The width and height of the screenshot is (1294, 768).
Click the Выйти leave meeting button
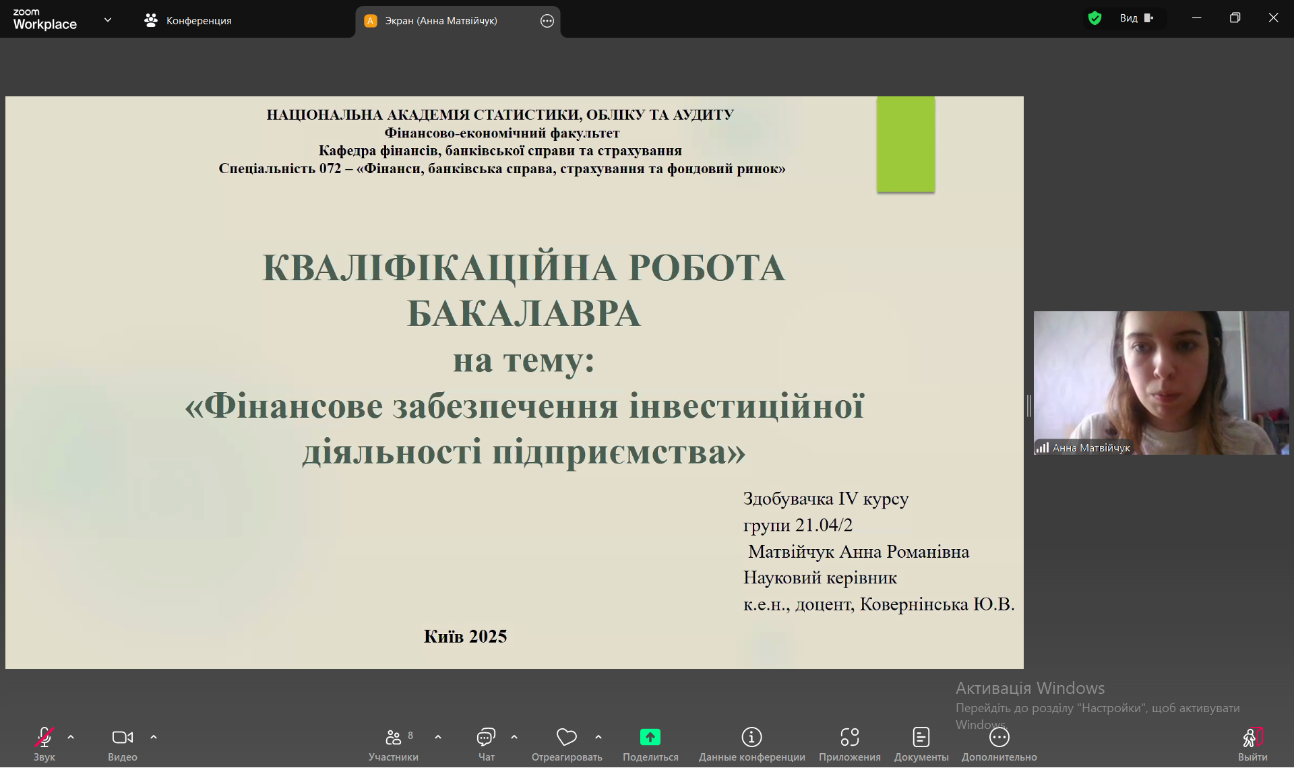tap(1252, 738)
